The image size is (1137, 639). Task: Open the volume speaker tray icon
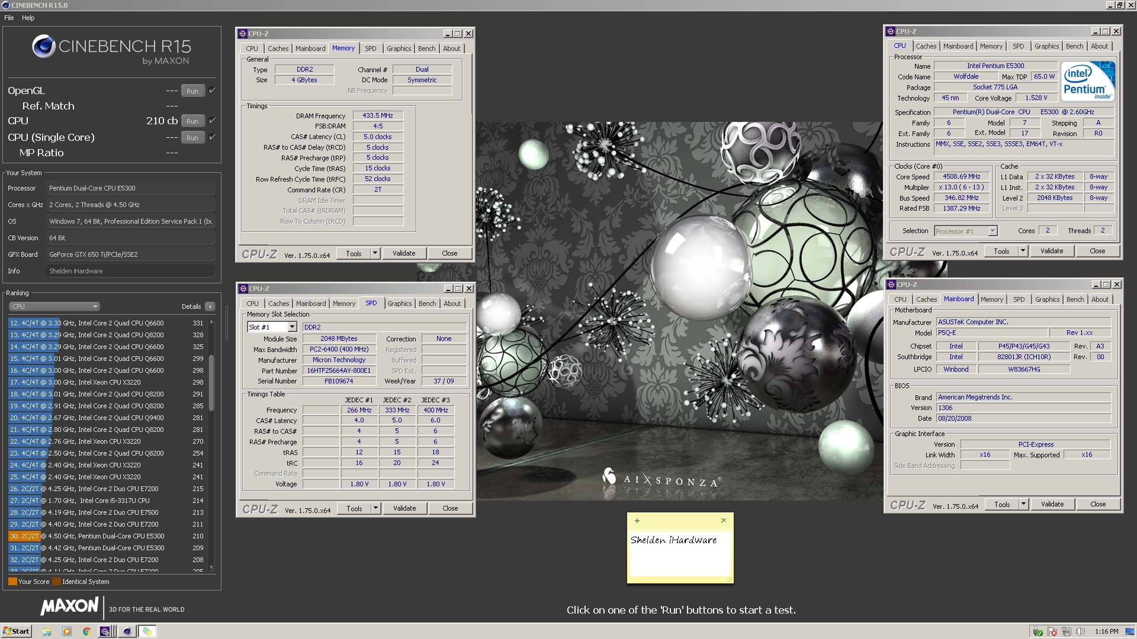click(x=1080, y=631)
